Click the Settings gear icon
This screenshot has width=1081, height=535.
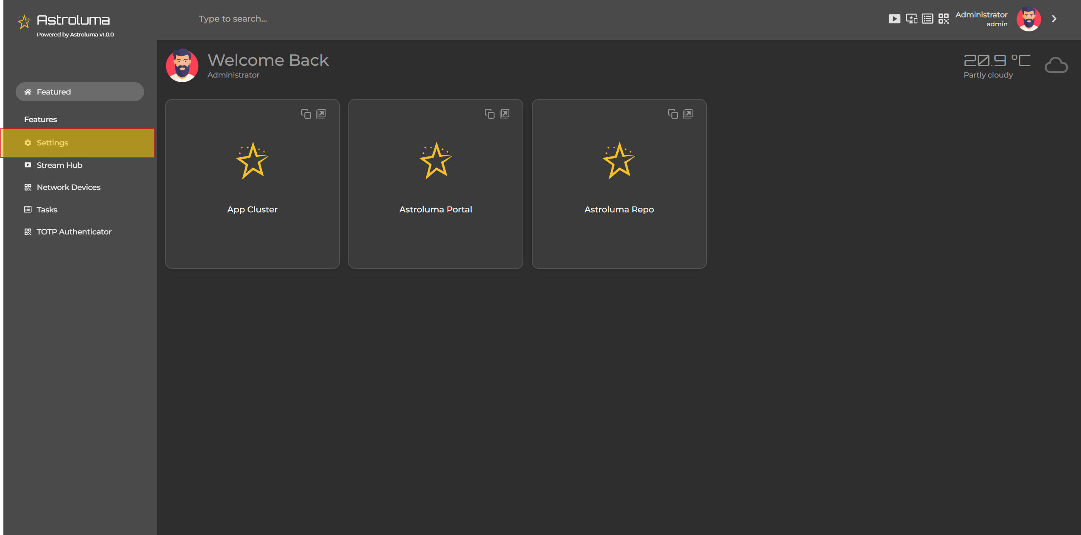[28, 143]
